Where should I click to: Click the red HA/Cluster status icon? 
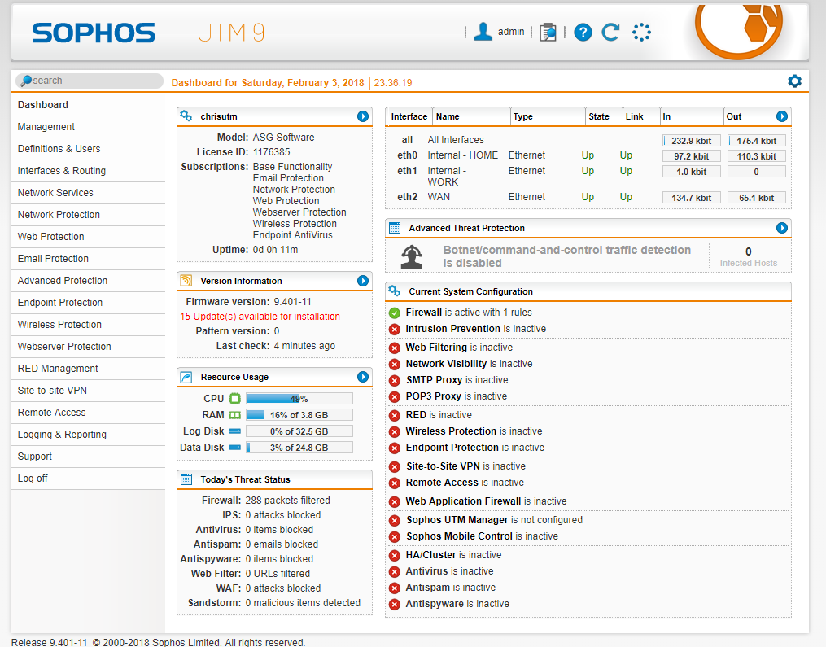click(394, 555)
